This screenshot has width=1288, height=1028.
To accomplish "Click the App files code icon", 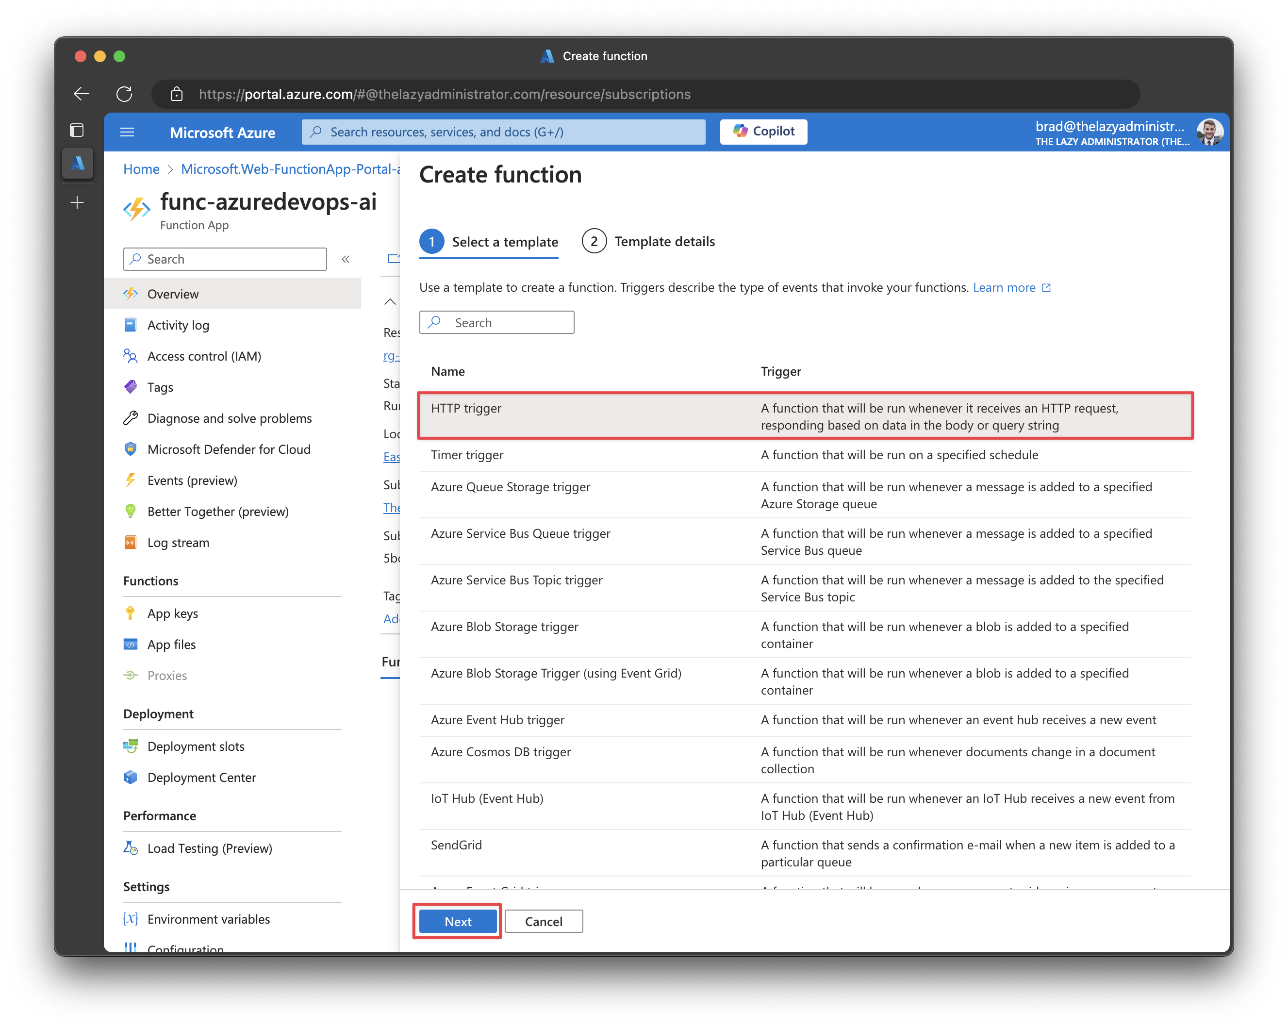I will pos(130,645).
